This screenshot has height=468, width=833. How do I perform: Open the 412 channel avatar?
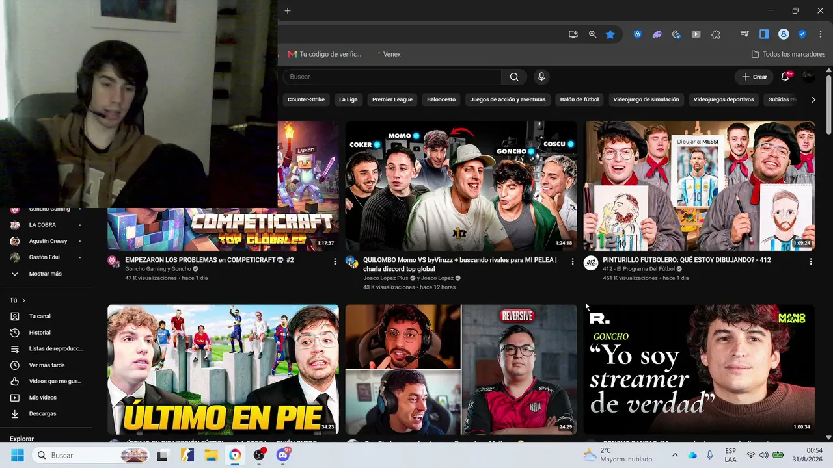(591, 262)
